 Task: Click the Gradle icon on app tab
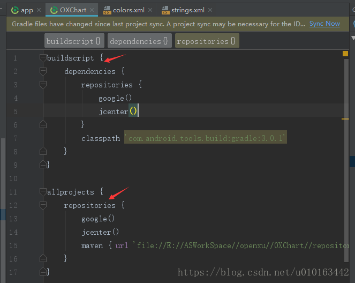coord(15,10)
